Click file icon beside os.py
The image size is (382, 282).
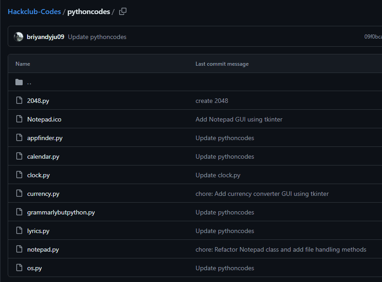pos(19,268)
